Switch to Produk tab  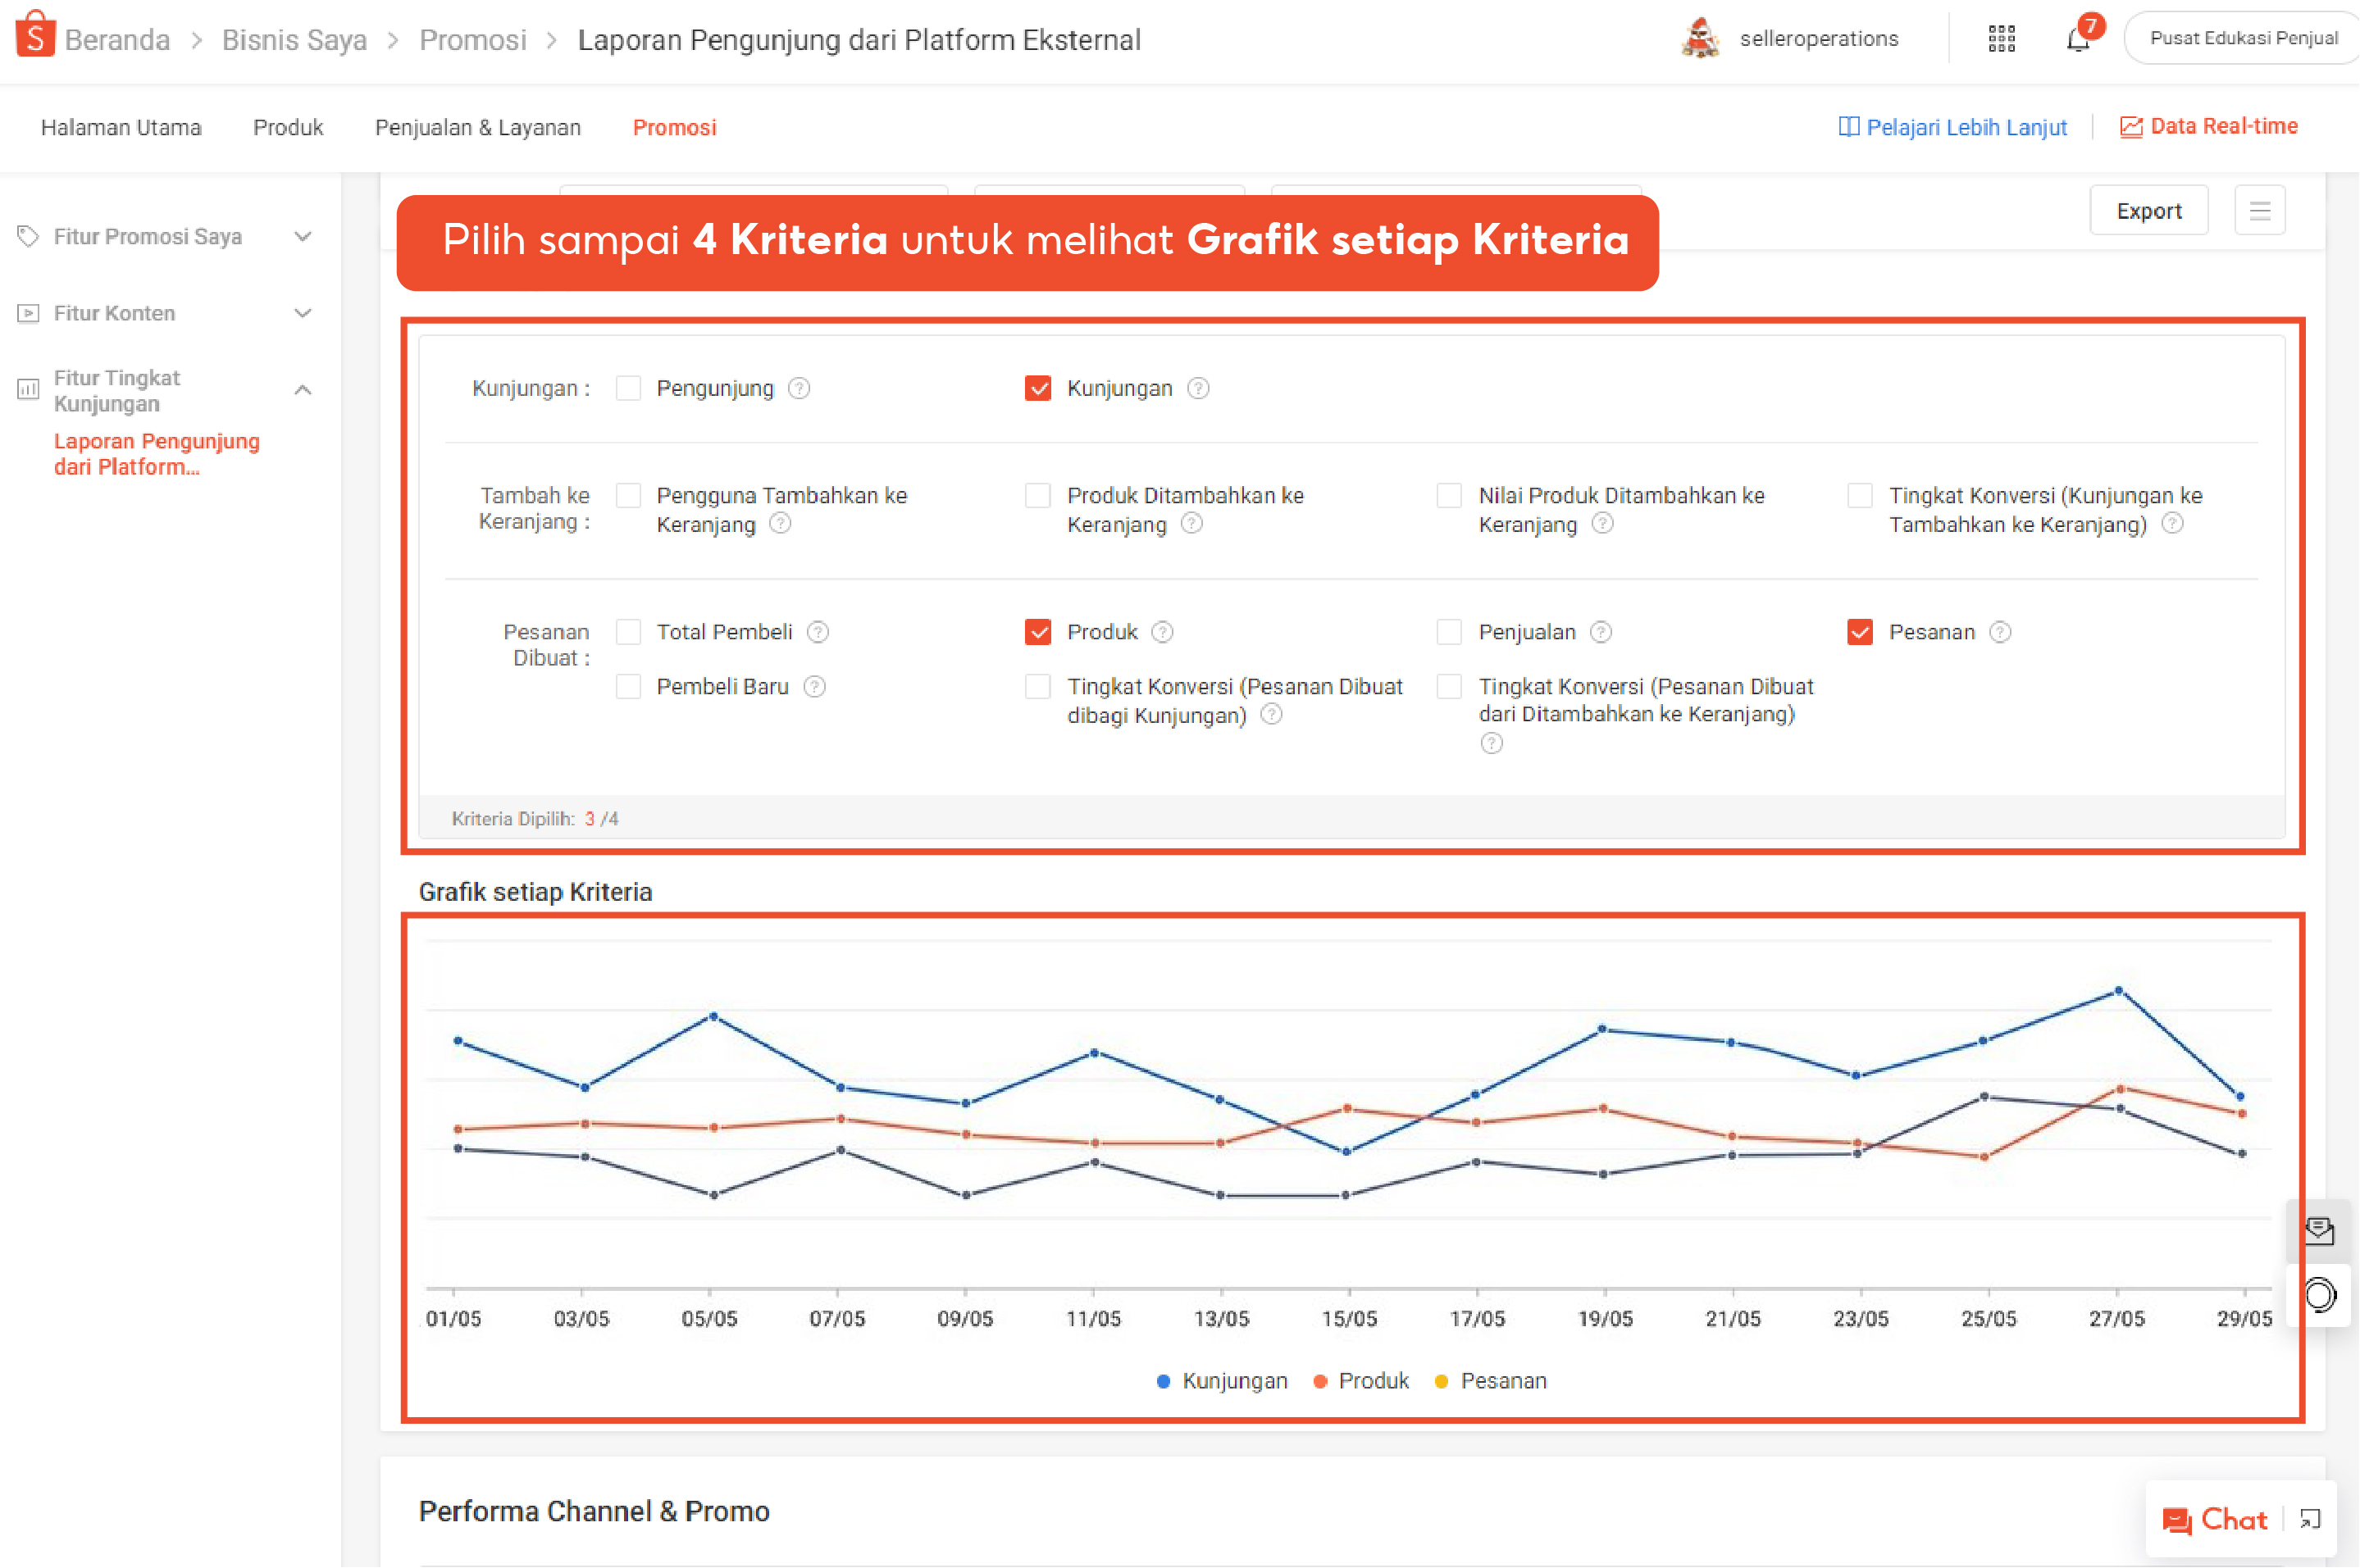coord(288,127)
